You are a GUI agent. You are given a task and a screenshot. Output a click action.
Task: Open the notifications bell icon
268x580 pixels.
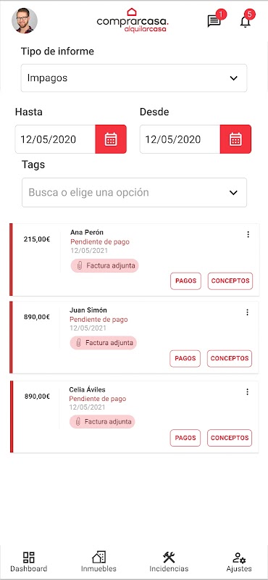[x=245, y=22]
